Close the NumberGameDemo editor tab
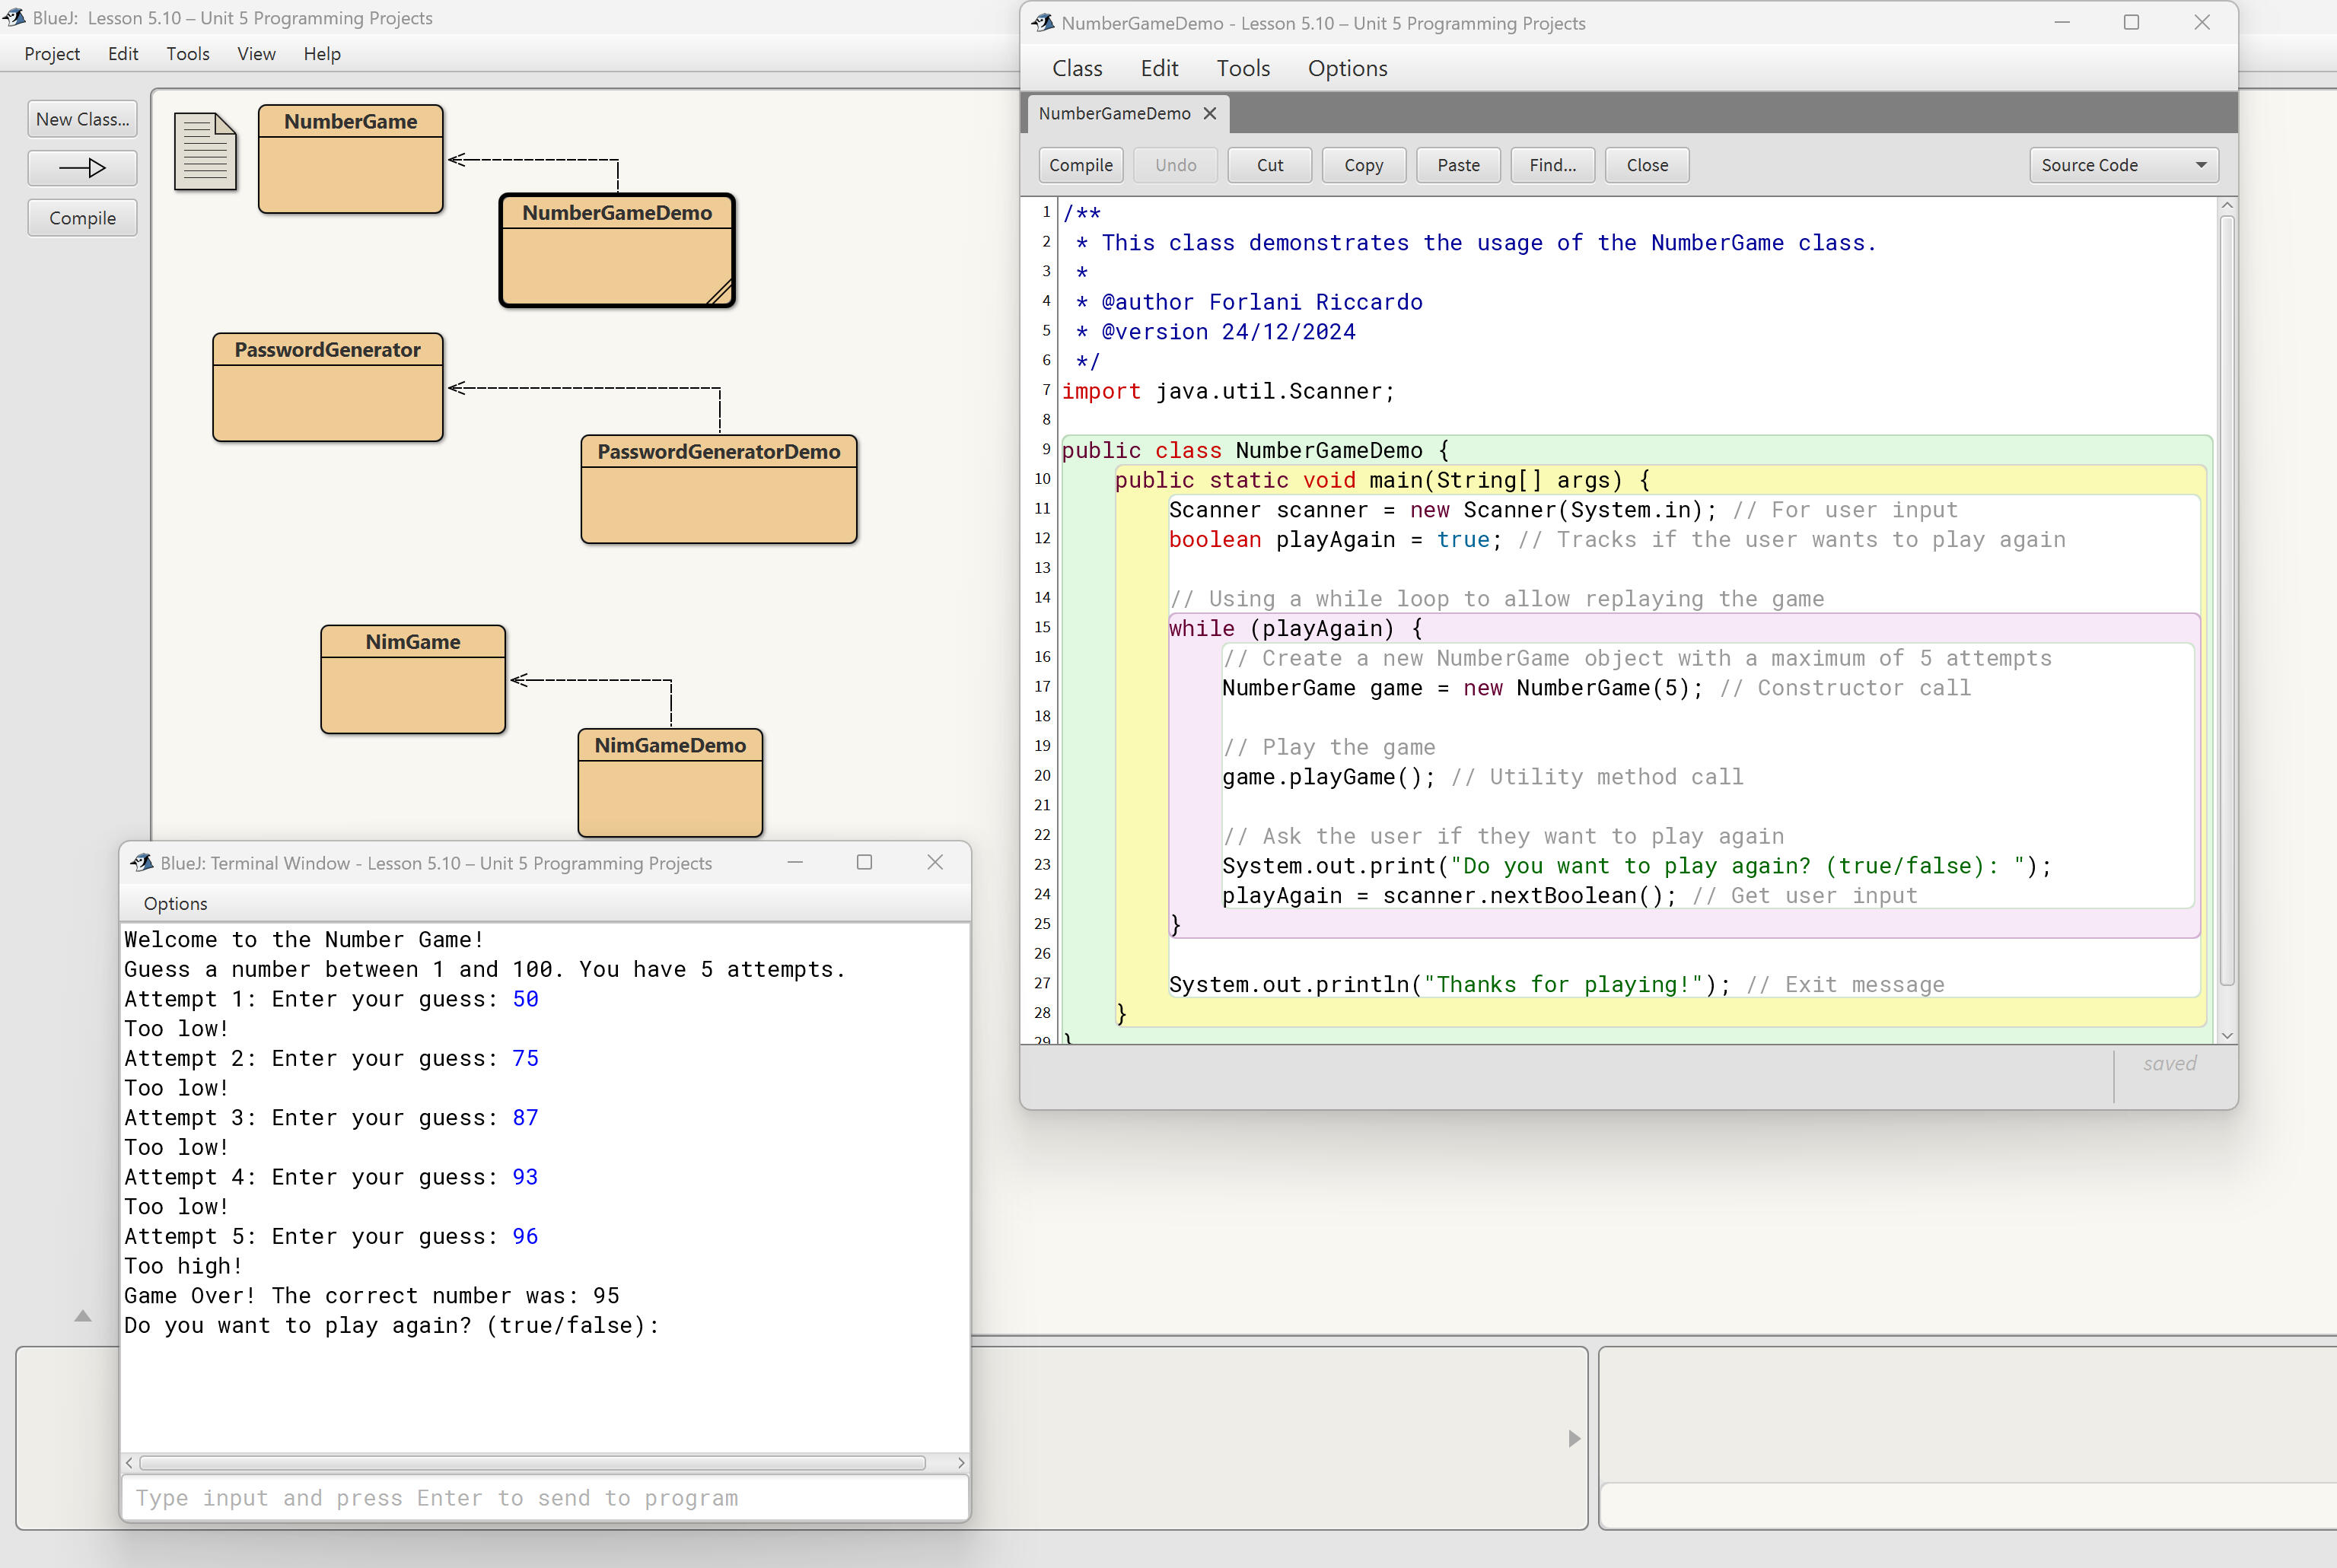The width and height of the screenshot is (2337, 1568). (1210, 114)
